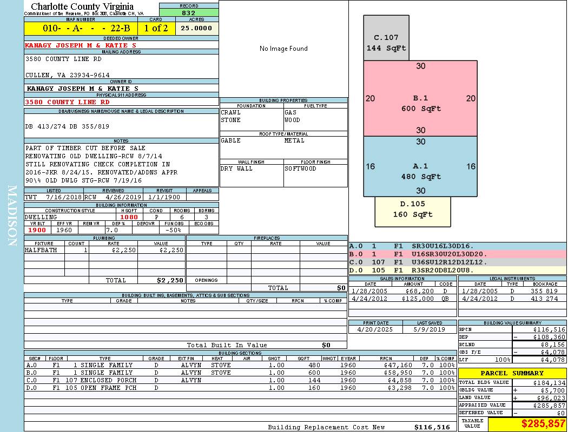
Task: Click sketch code row D.0 R3SR20D8L20U8
Action: click(457, 270)
